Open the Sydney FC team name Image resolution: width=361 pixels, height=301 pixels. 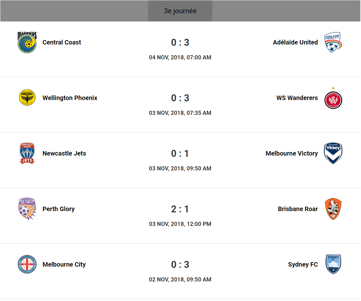click(x=303, y=264)
